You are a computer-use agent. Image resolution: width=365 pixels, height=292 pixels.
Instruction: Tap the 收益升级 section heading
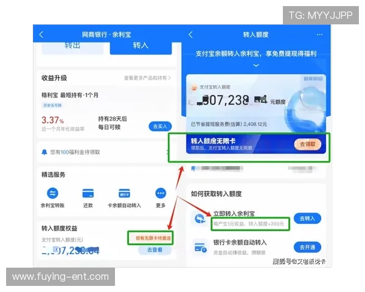coord(54,78)
